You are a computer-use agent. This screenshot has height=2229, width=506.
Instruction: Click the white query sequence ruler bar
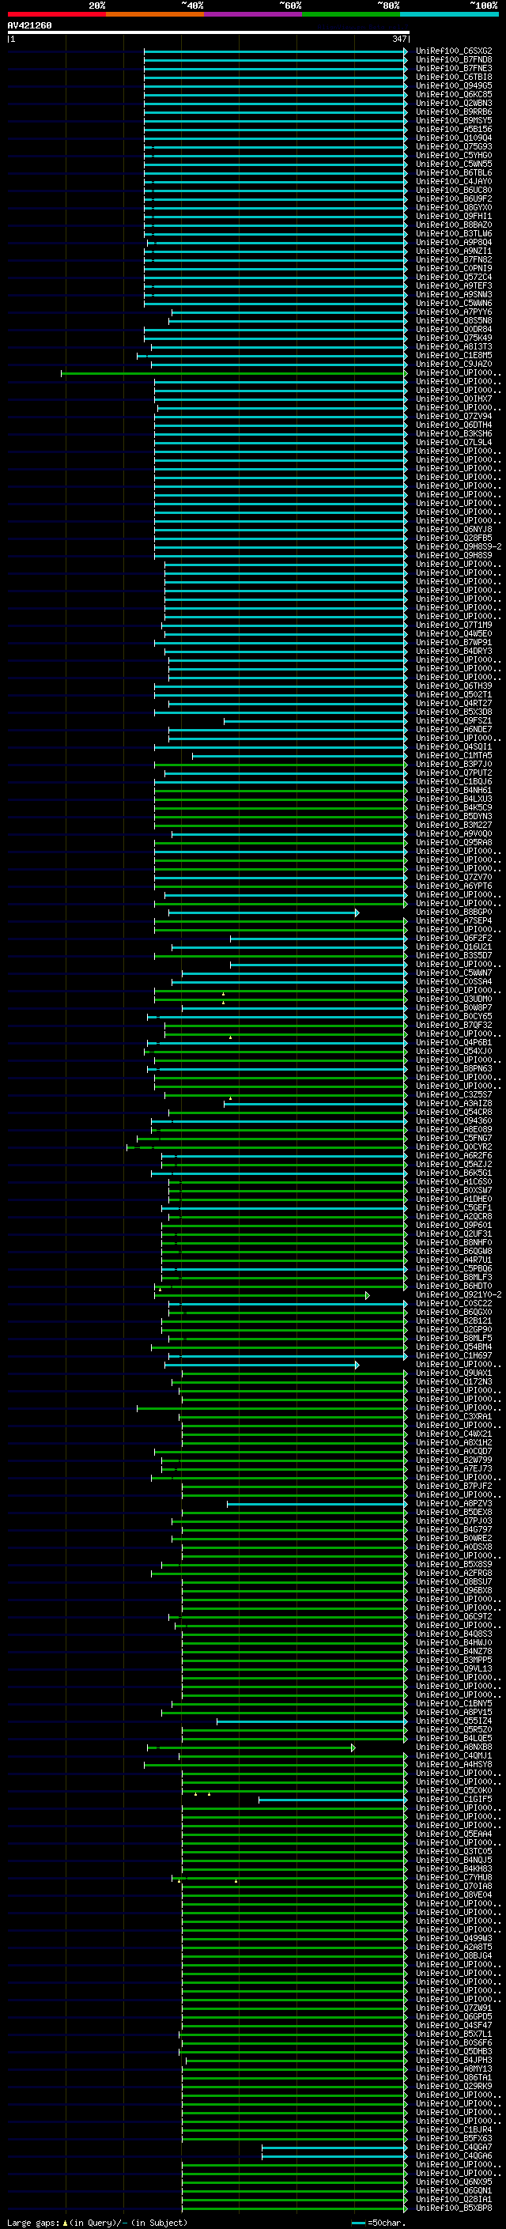[x=208, y=33]
